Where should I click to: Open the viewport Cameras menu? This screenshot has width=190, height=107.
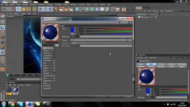(16, 13)
